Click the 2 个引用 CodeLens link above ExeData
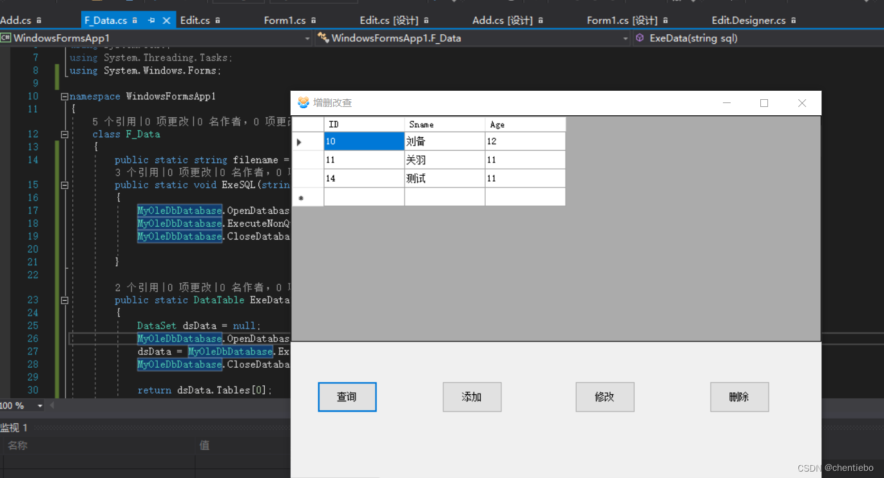 pos(137,288)
